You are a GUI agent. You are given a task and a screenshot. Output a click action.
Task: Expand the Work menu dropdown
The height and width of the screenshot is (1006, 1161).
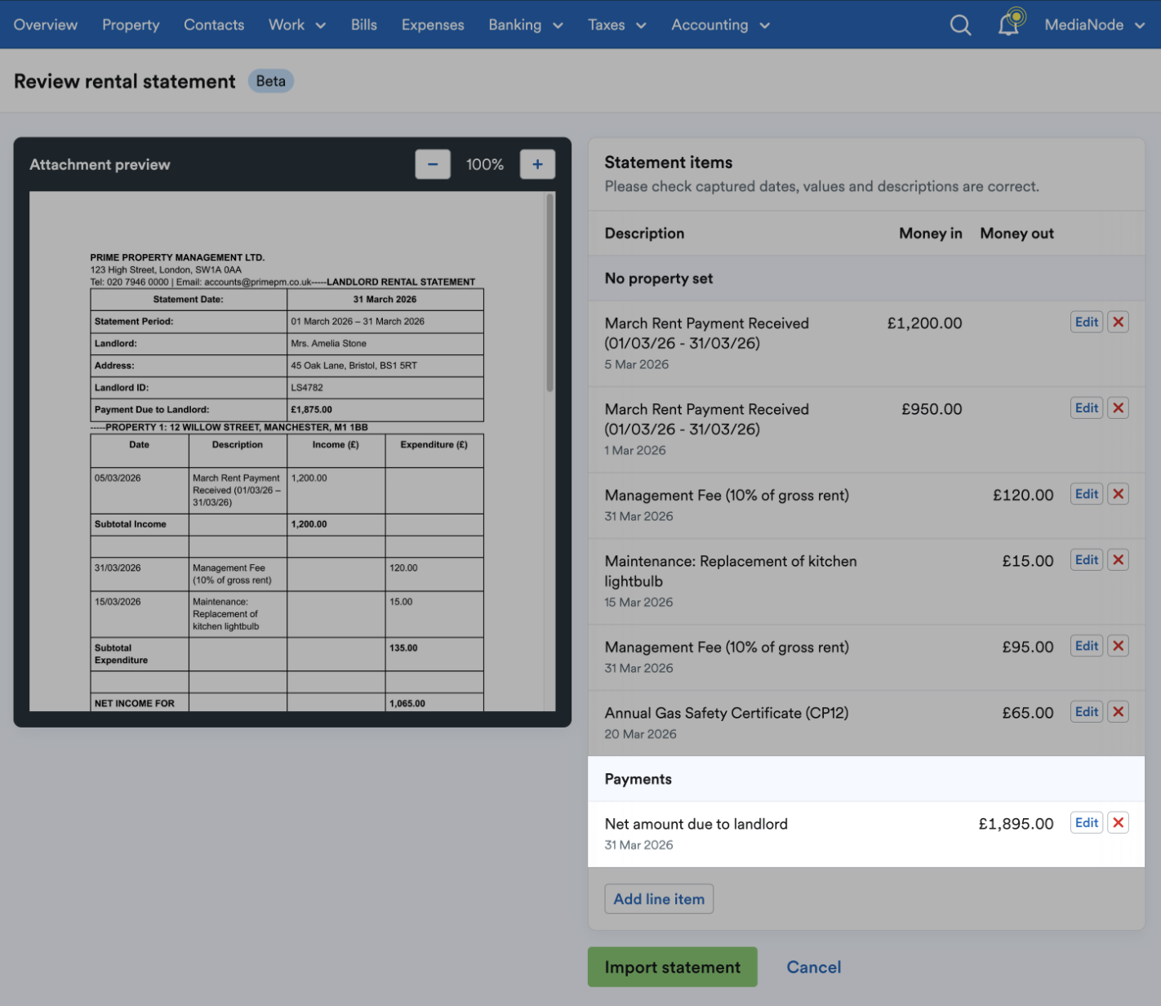coord(297,25)
